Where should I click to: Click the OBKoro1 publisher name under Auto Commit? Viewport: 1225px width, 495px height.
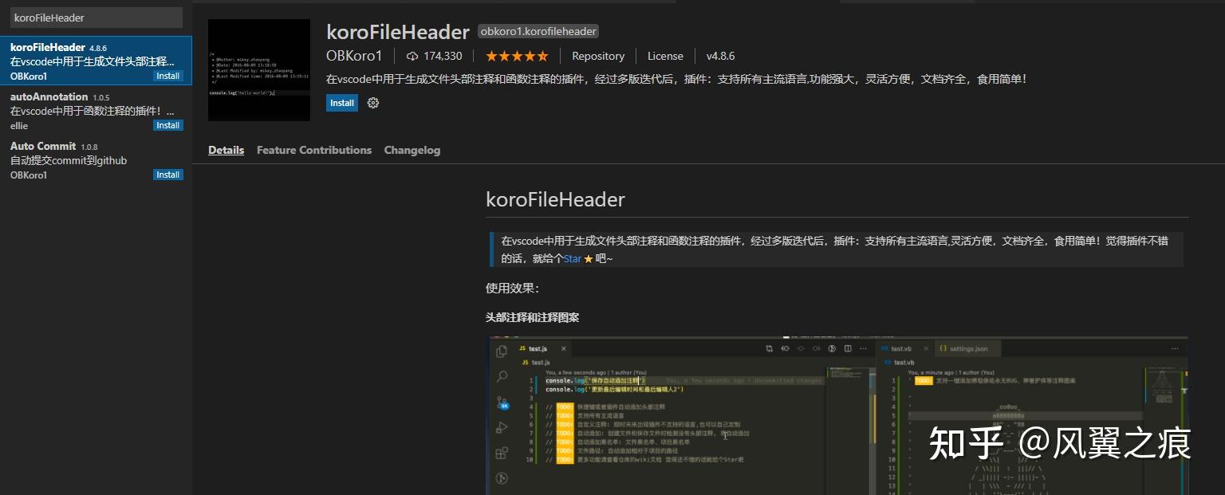point(29,175)
